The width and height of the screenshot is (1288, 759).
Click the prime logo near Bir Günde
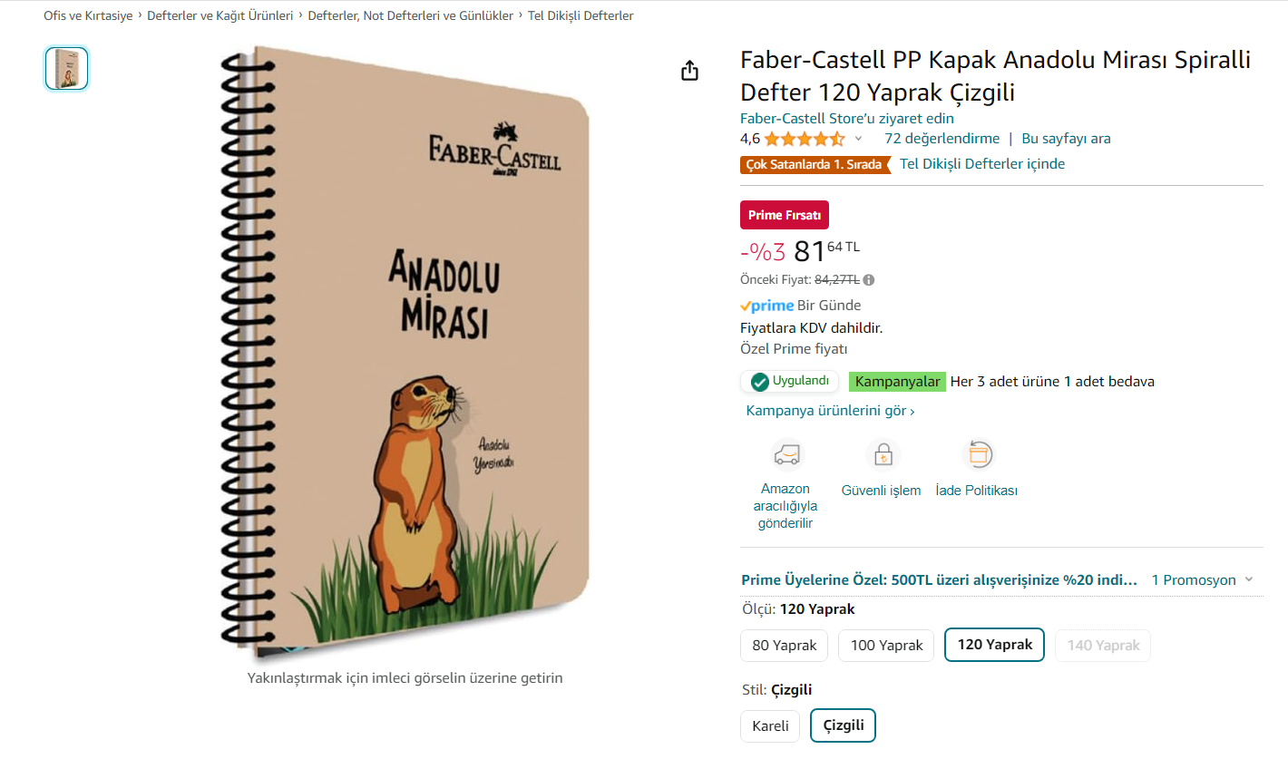coord(767,306)
